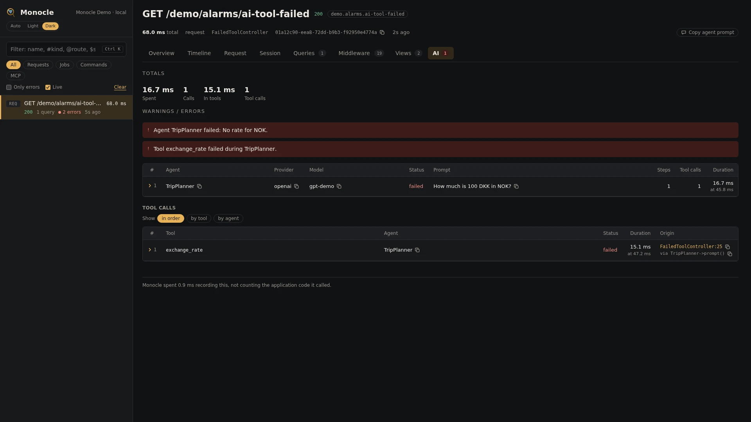Click the failed status in TripPlanner agent row

tap(416, 186)
